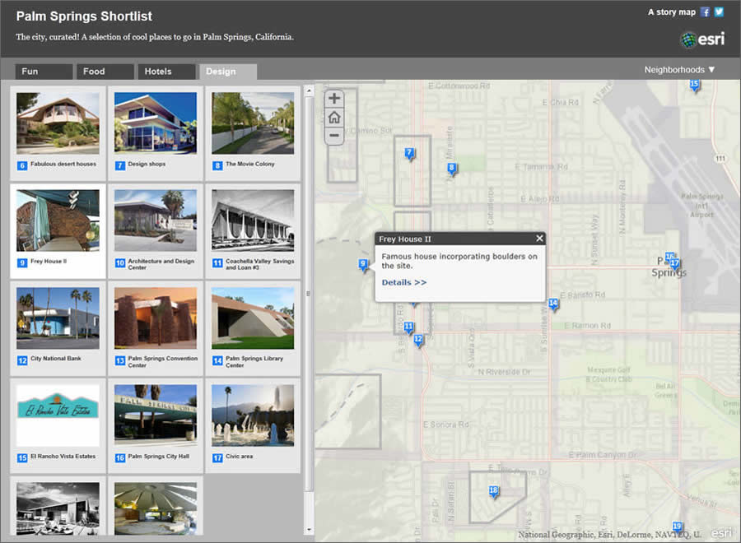Click the thumbnail list scroll-up arrow

[309, 90]
